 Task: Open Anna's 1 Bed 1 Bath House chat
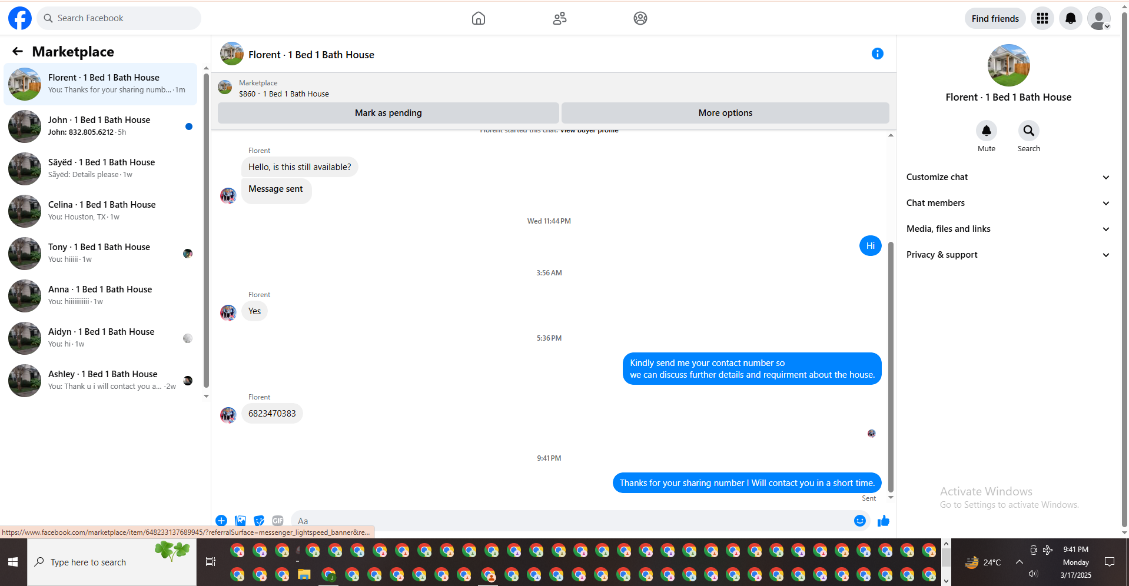(101, 296)
